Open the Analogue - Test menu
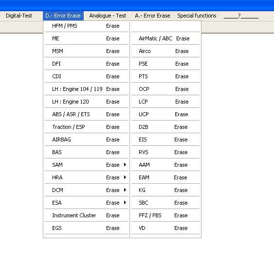Screen dimensions: 274x262 click(108, 16)
